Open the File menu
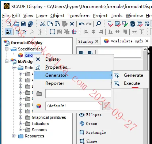The image size is (152, 144). [x=5, y=16]
